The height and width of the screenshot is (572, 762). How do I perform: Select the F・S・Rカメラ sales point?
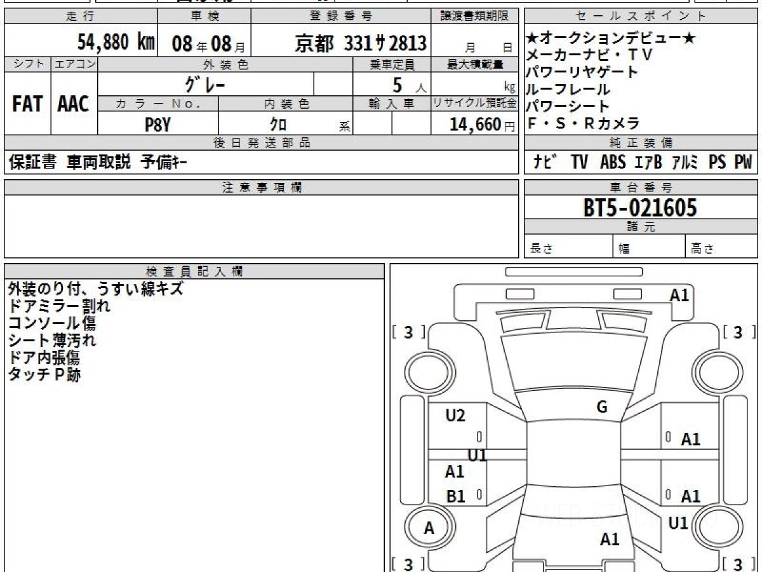pos(584,124)
